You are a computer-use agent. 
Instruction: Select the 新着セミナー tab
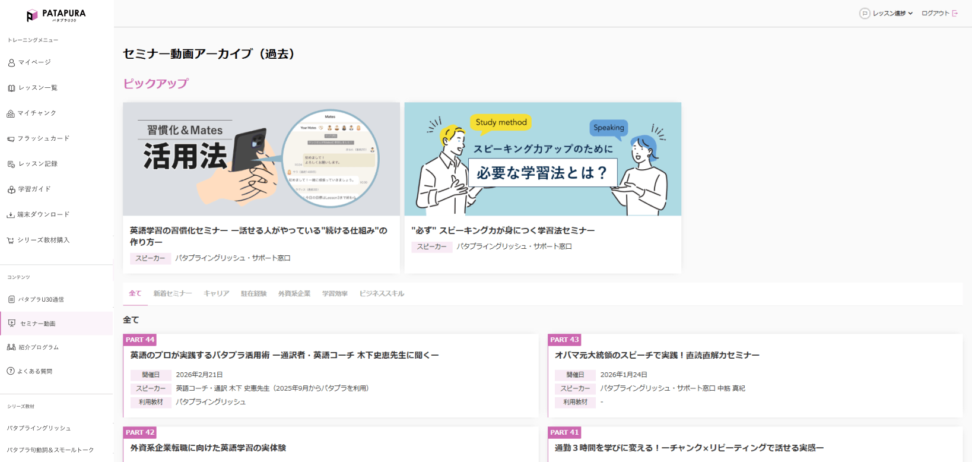click(x=173, y=293)
